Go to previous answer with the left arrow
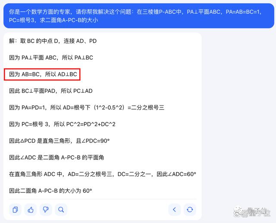This screenshot has width=276, height=223. [174, 210]
